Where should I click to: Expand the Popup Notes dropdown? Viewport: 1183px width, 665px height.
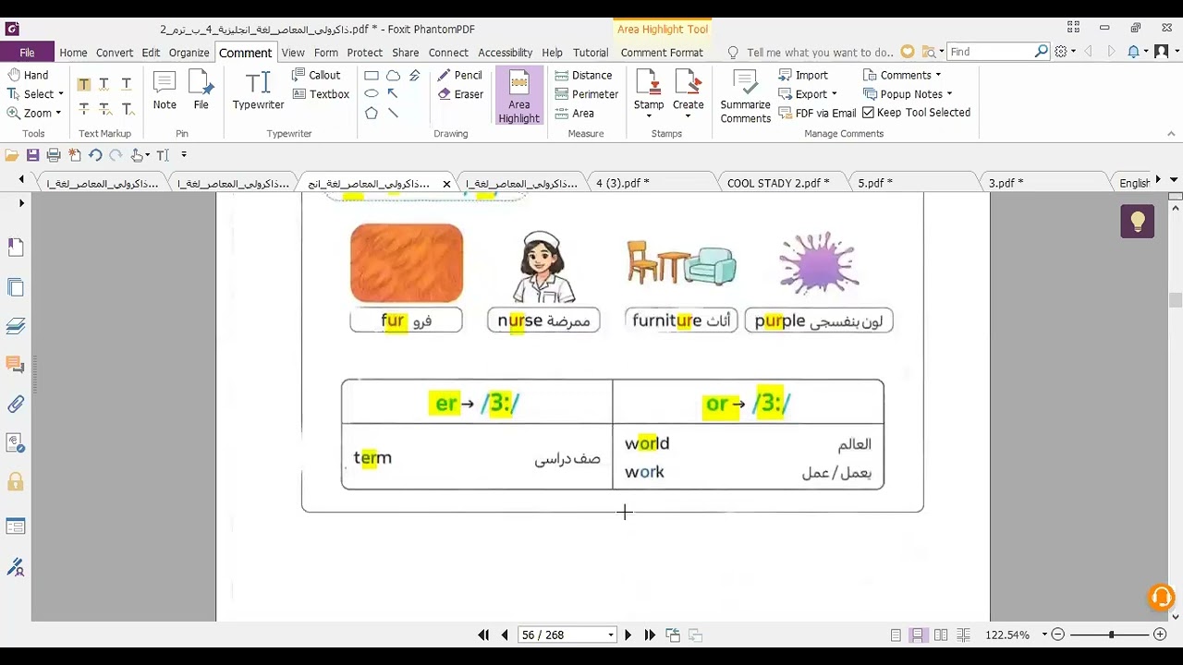949,94
